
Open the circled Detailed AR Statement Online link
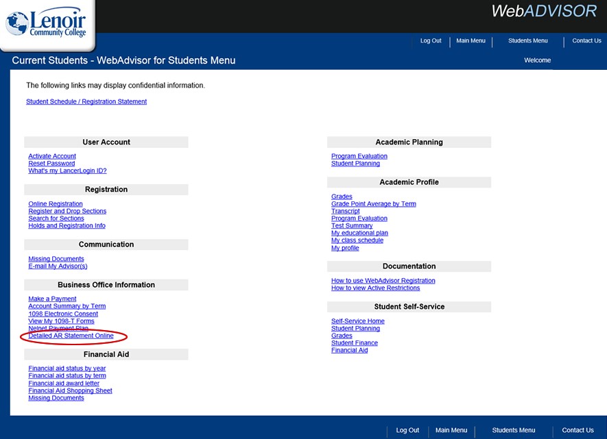[71, 336]
